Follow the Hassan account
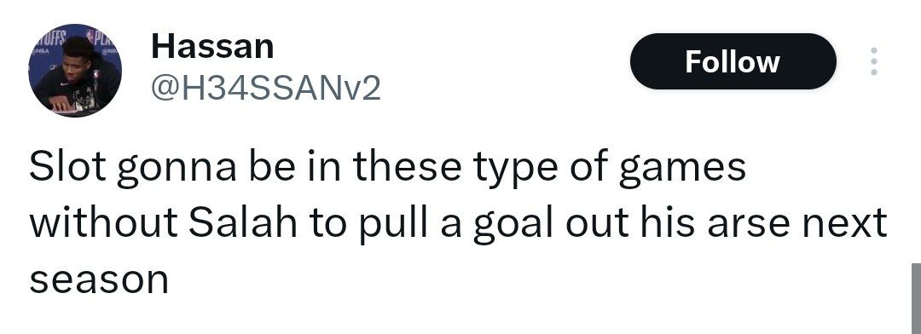 (x=733, y=61)
